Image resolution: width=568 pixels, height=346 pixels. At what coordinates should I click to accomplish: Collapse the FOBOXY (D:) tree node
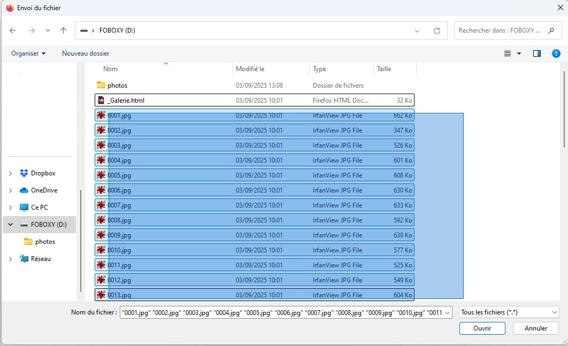[11, 225]
